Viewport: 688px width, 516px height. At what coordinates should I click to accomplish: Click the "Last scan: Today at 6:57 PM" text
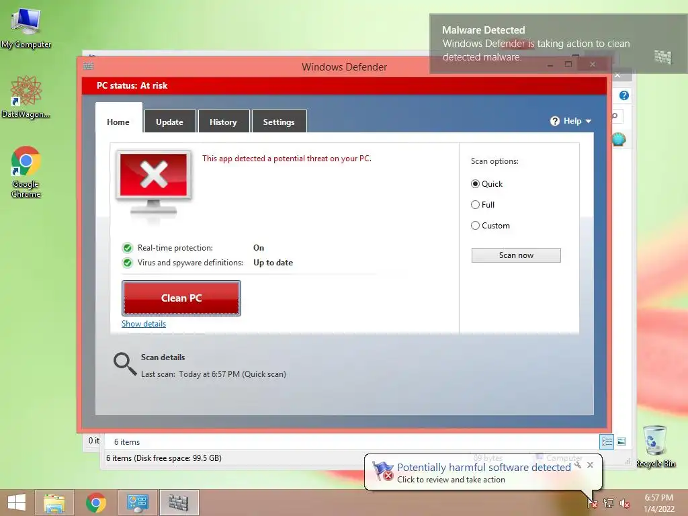(213, 374)
